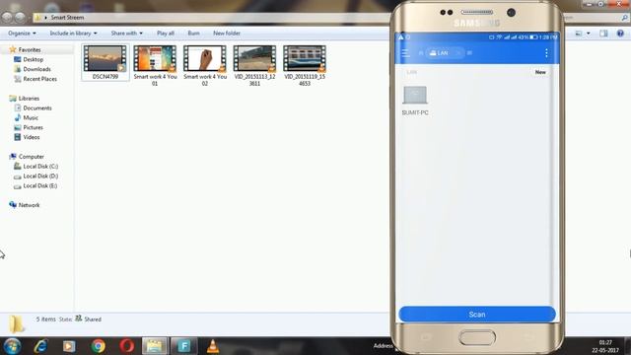
Task: Select VID_20151113_123611 video file
Action: click(x=254, y=66)
